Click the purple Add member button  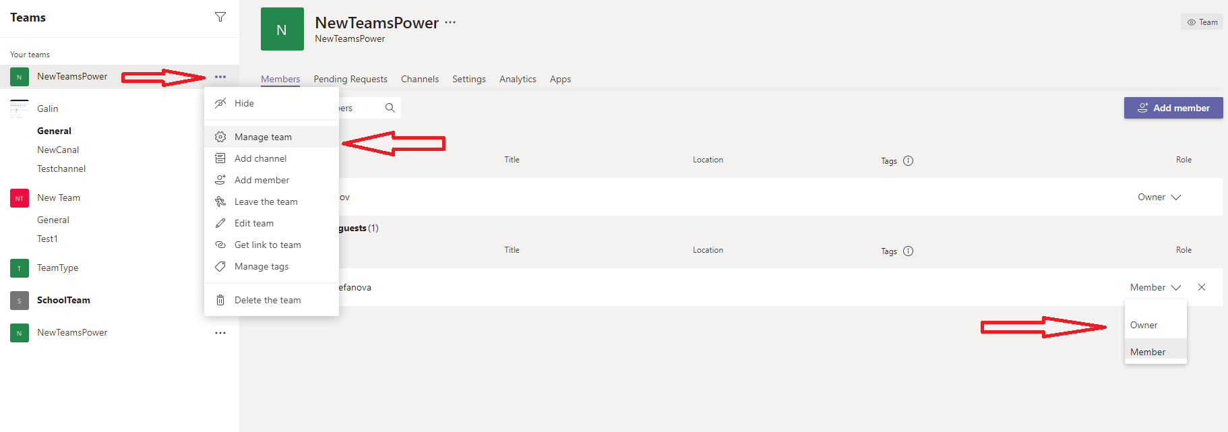point(1173,108)
